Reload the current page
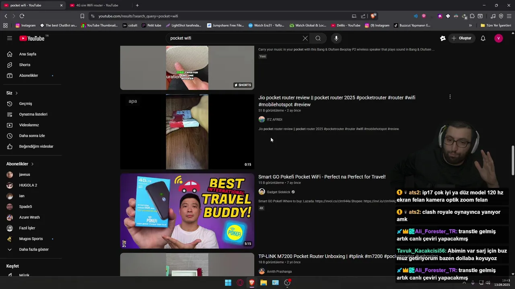 point(22,16)
